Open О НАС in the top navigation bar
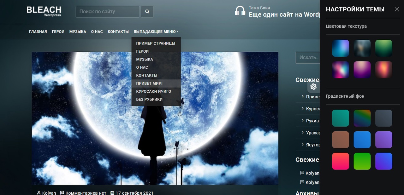 [x=97, y=32]
